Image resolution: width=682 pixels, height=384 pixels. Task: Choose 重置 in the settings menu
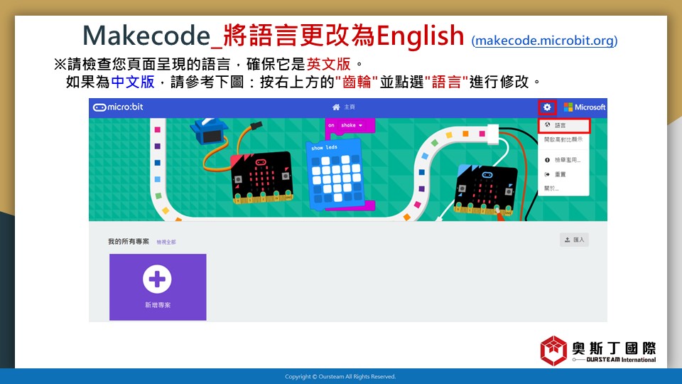563,174
